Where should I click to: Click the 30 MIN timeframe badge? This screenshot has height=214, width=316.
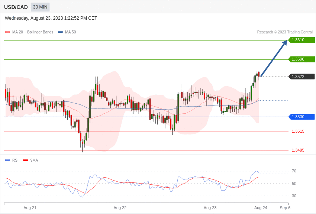[x=40, y=7]
